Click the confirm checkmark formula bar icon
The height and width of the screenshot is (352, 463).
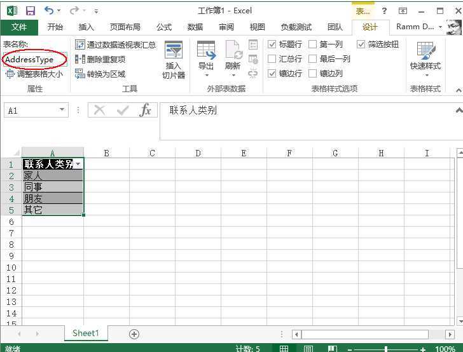[123, 111]
